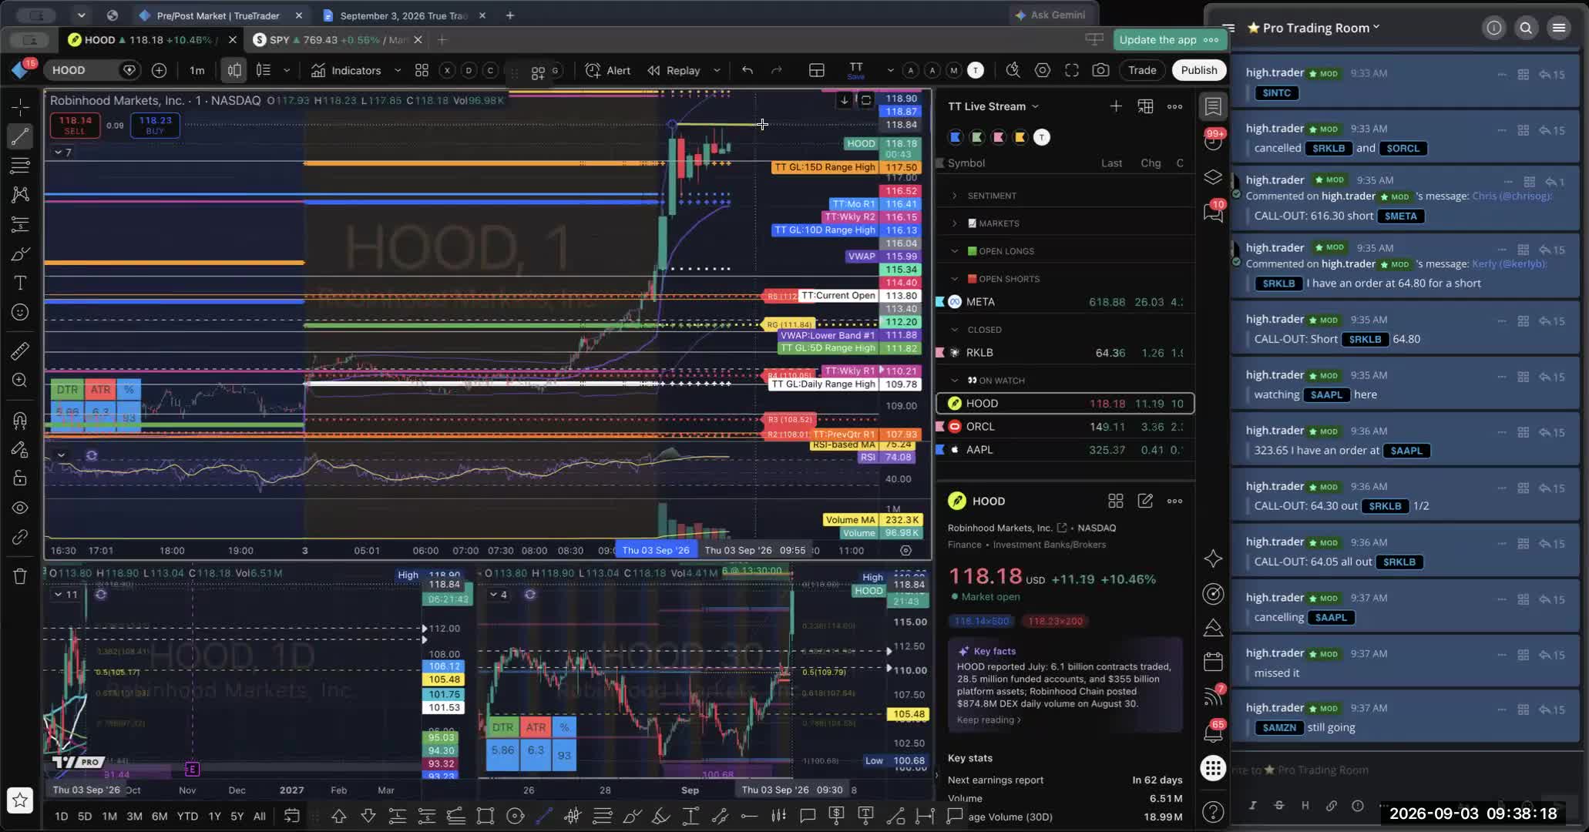
Task: Undo the last chart action
Action: 747,70
